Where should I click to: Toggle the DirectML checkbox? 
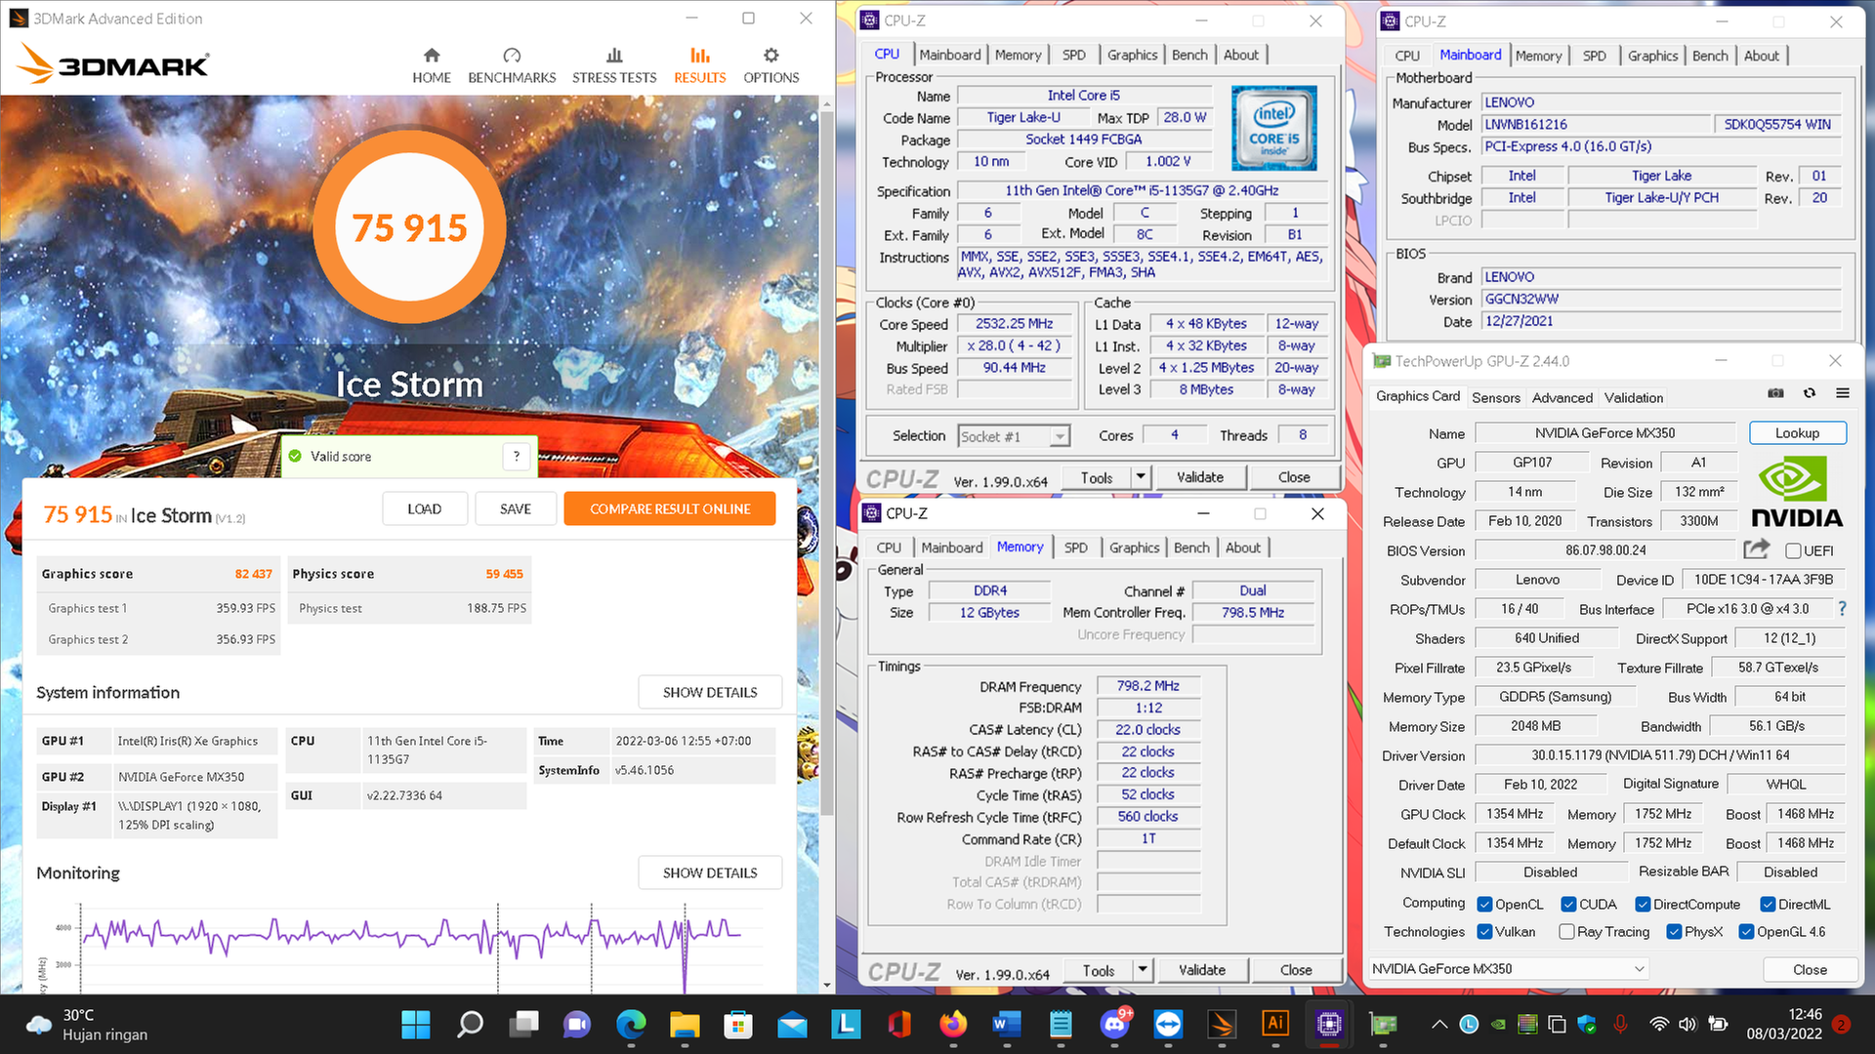(x=1768, y=904)
